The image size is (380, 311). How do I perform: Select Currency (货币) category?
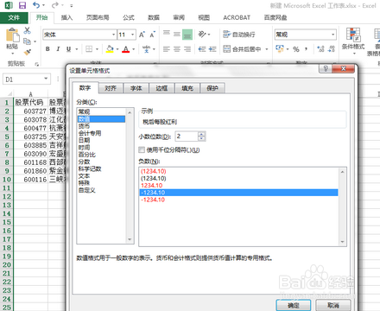(84, 126)
